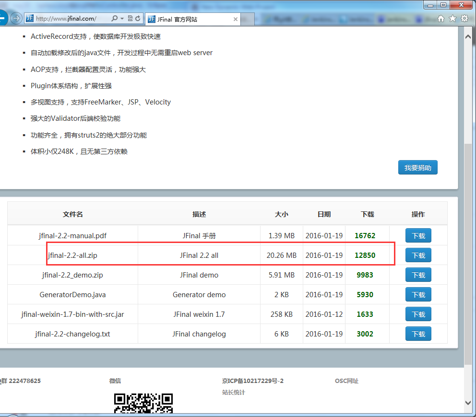476x417 pixels.
Task: Download GeneratorDemo.java with 下载 button
Action: (418, 294)
